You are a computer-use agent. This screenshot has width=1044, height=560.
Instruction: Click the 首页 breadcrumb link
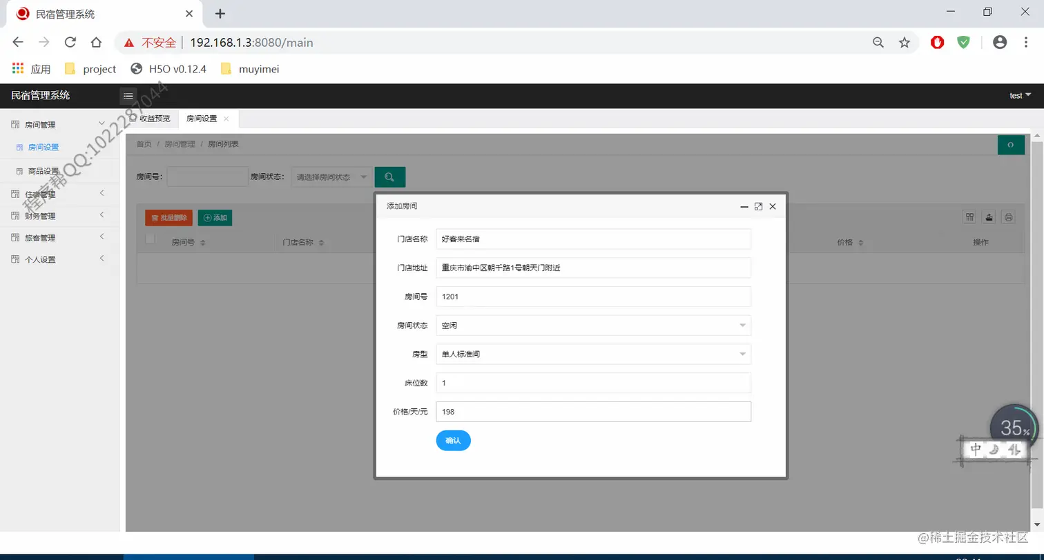[144, 144]
